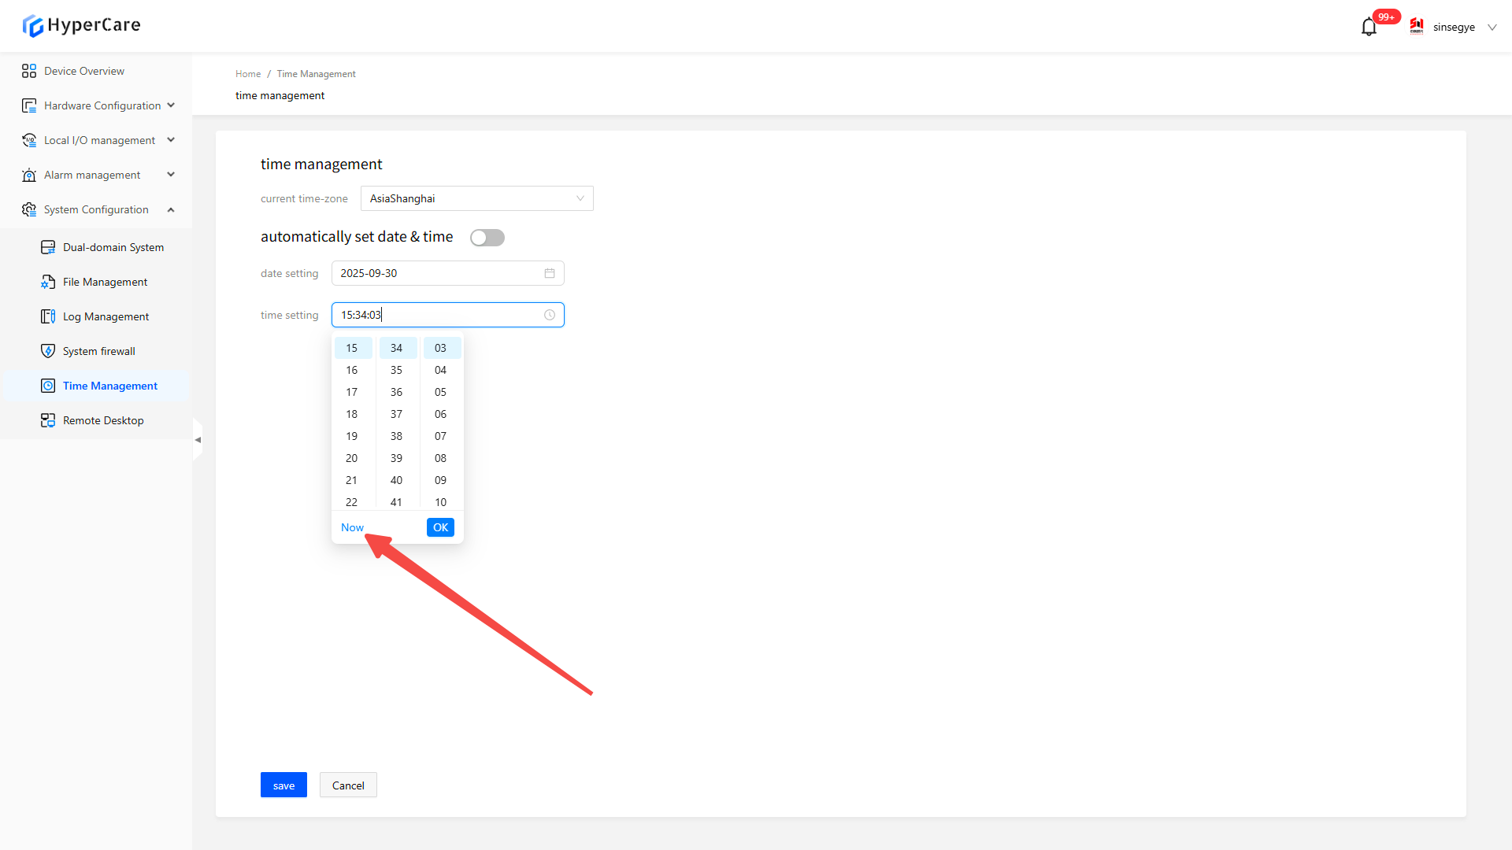
Task: Toggle automatically set date & time switch
Action: coord(487,238)
